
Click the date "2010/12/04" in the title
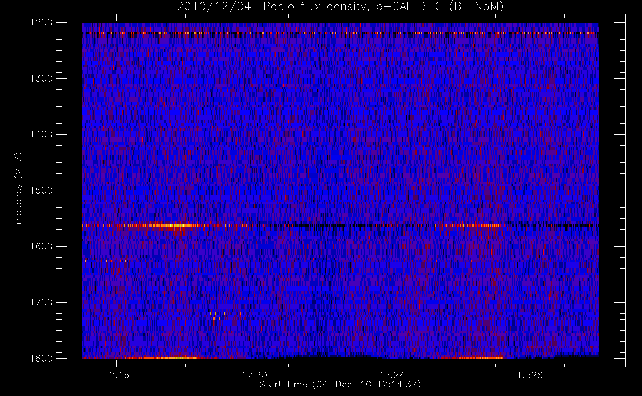[214, 7]
